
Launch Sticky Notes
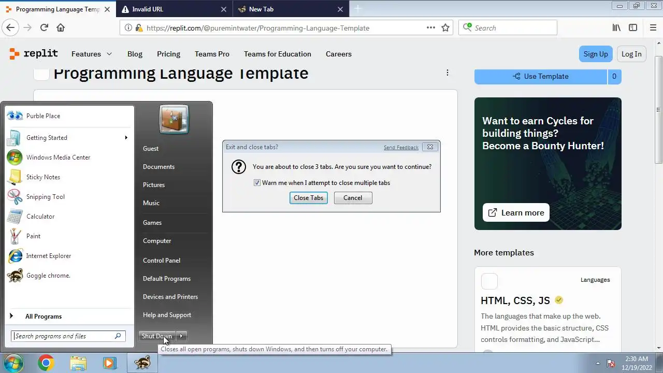coord(69,177)
